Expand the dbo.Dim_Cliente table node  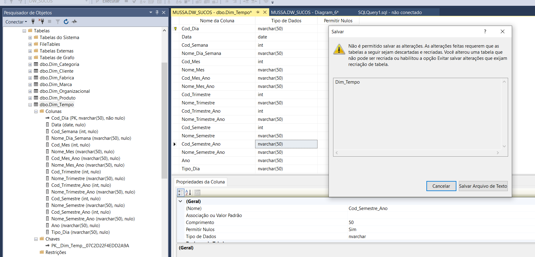[x=30, y=71]
